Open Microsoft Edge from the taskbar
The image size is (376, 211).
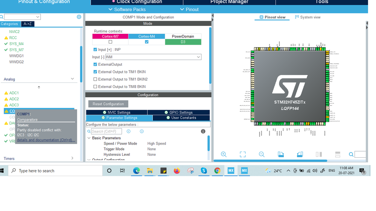click(x=137, y=170)
